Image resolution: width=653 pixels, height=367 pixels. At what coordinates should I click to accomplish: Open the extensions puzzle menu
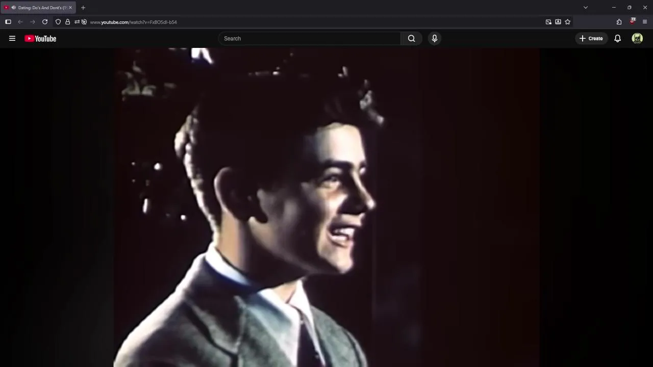point(619,22)
